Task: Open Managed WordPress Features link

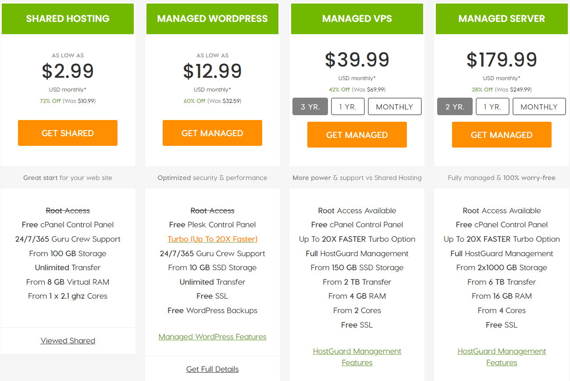Action: point(212,337)
